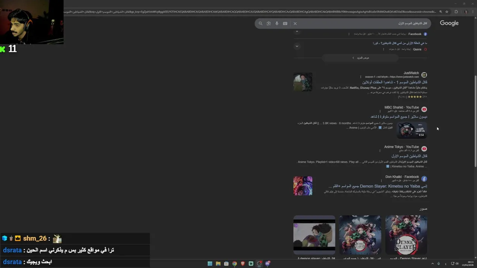Expand the Quora discussion result chevron
The image size is (477, 268).
coord(297,46)
